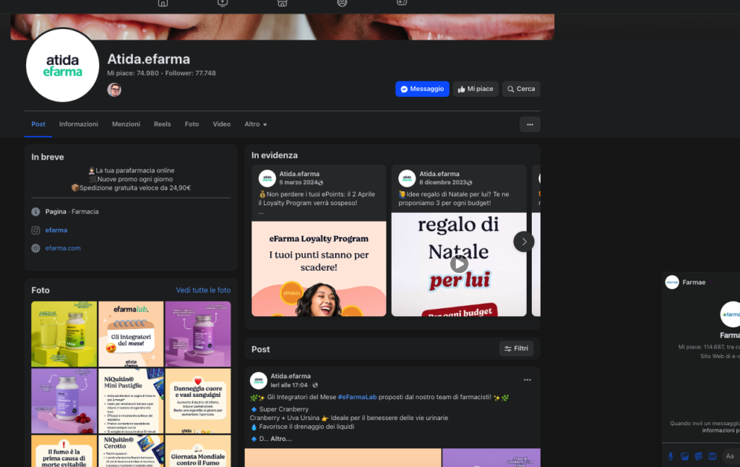Click Vedi tutte le foto link
Image resolution: width=740 pixels, height=467 pixels.
203,290
